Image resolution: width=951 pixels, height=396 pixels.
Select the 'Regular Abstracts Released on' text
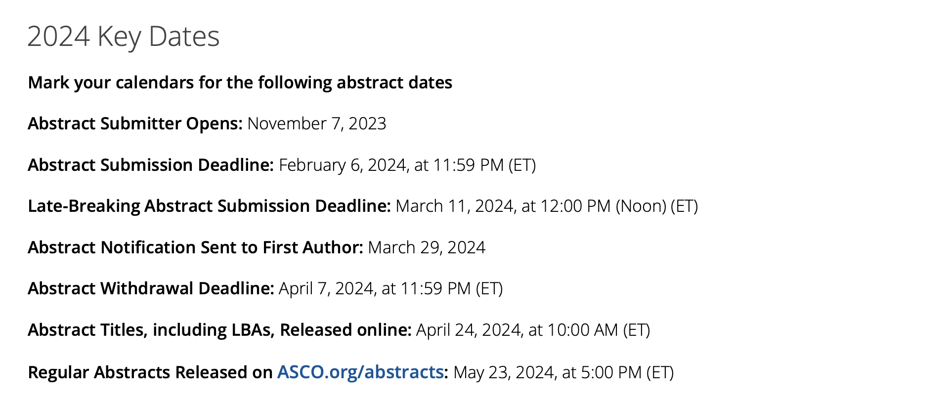150,372
